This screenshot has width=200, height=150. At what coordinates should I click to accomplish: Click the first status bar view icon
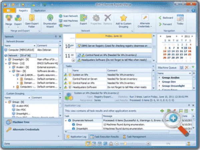coord(88,143)
